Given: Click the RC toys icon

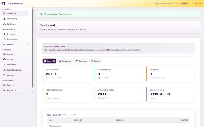Looking at the screenshot, I should (x=5, y=59).
